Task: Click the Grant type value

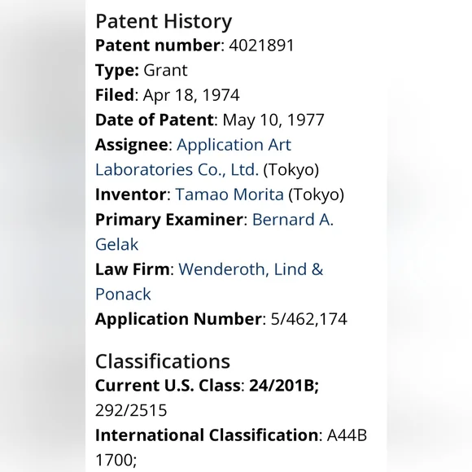Action: pyautogui.click(x=165, y=71)
